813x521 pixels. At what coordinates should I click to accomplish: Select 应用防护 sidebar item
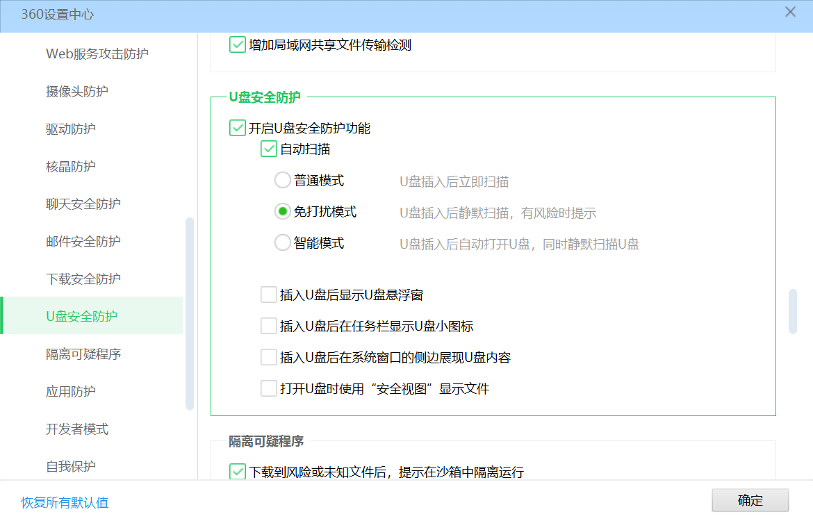tap(70, 391)
